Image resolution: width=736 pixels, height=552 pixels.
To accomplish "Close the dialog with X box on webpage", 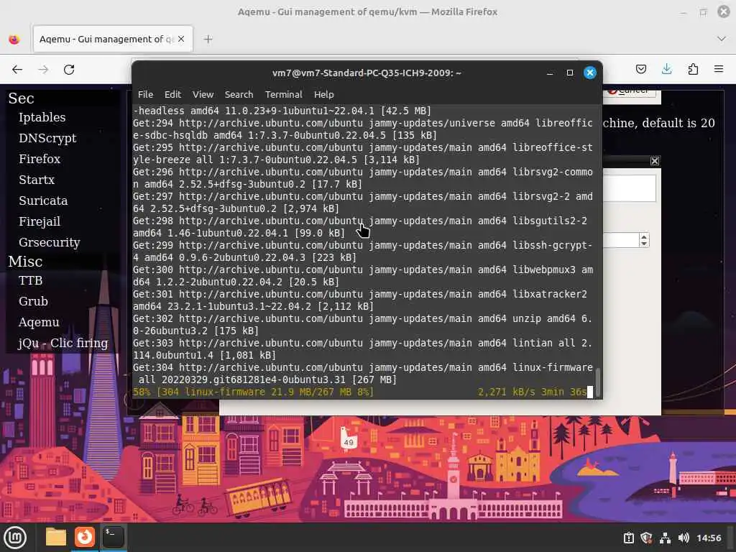I will pyautogui.click(x=655, y=161).
